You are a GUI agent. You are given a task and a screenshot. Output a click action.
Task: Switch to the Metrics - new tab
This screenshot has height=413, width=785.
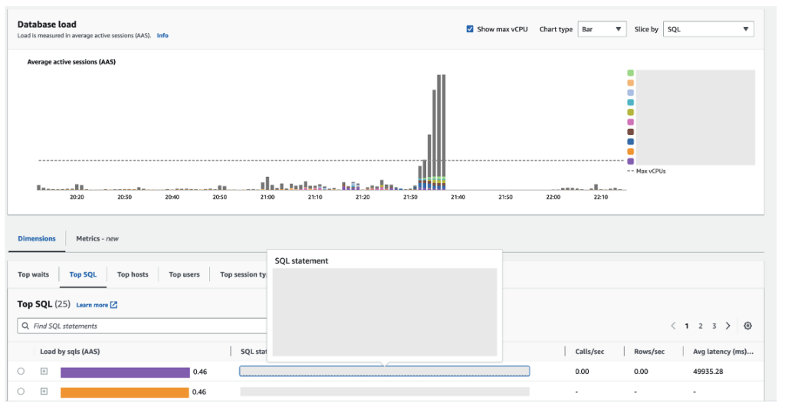[x=97, y=239]
